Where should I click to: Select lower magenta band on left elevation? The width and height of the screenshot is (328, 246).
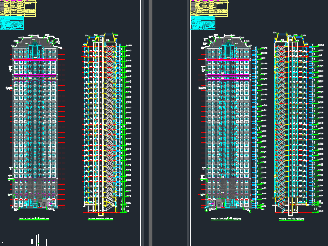[x=35, y=76]
